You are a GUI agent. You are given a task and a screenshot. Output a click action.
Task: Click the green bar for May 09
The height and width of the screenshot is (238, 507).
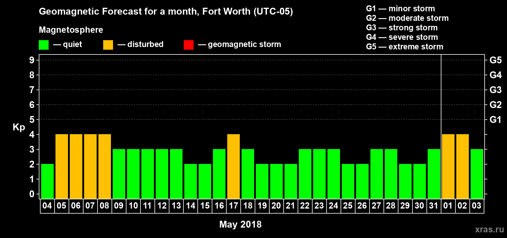click(x=119, y=174)
